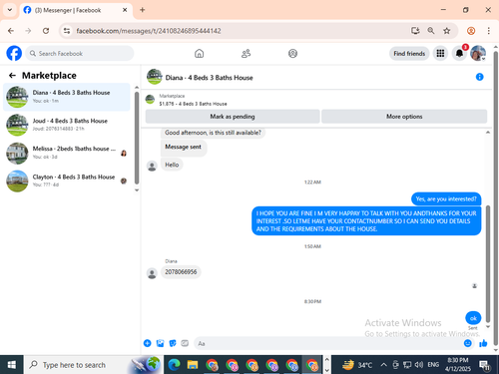The width and height of the screenshot is (499, 374).
Task: Click the conversation list scrollbar
Action: click(x=137, y=138)
